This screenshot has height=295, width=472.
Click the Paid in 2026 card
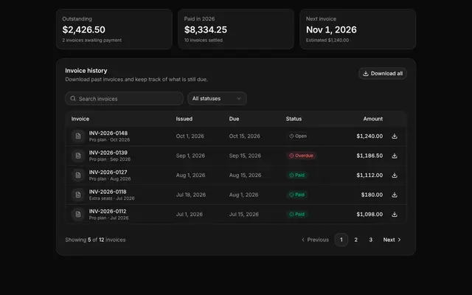coord(236,29)
